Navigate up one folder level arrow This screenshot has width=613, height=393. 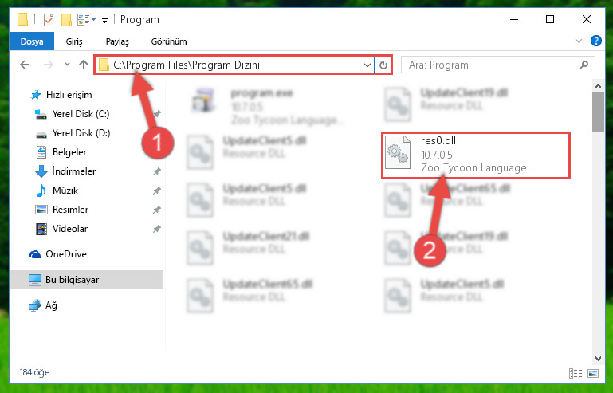click(x=83, y=65)
